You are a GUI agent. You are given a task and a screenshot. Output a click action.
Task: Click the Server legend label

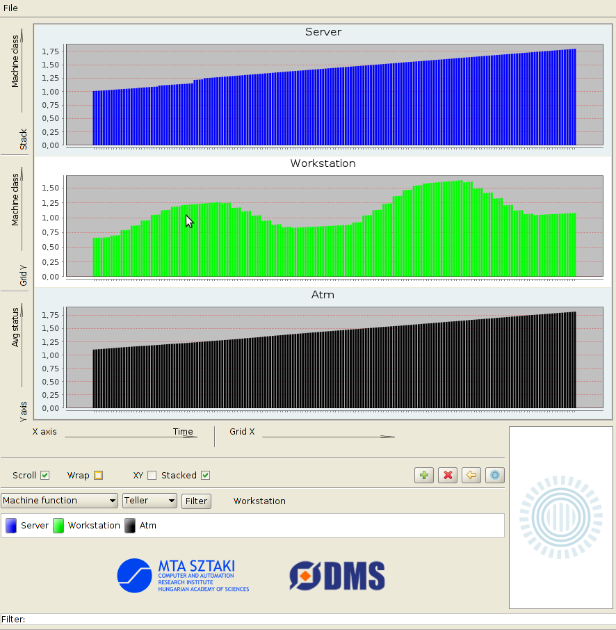coord(35,526)
